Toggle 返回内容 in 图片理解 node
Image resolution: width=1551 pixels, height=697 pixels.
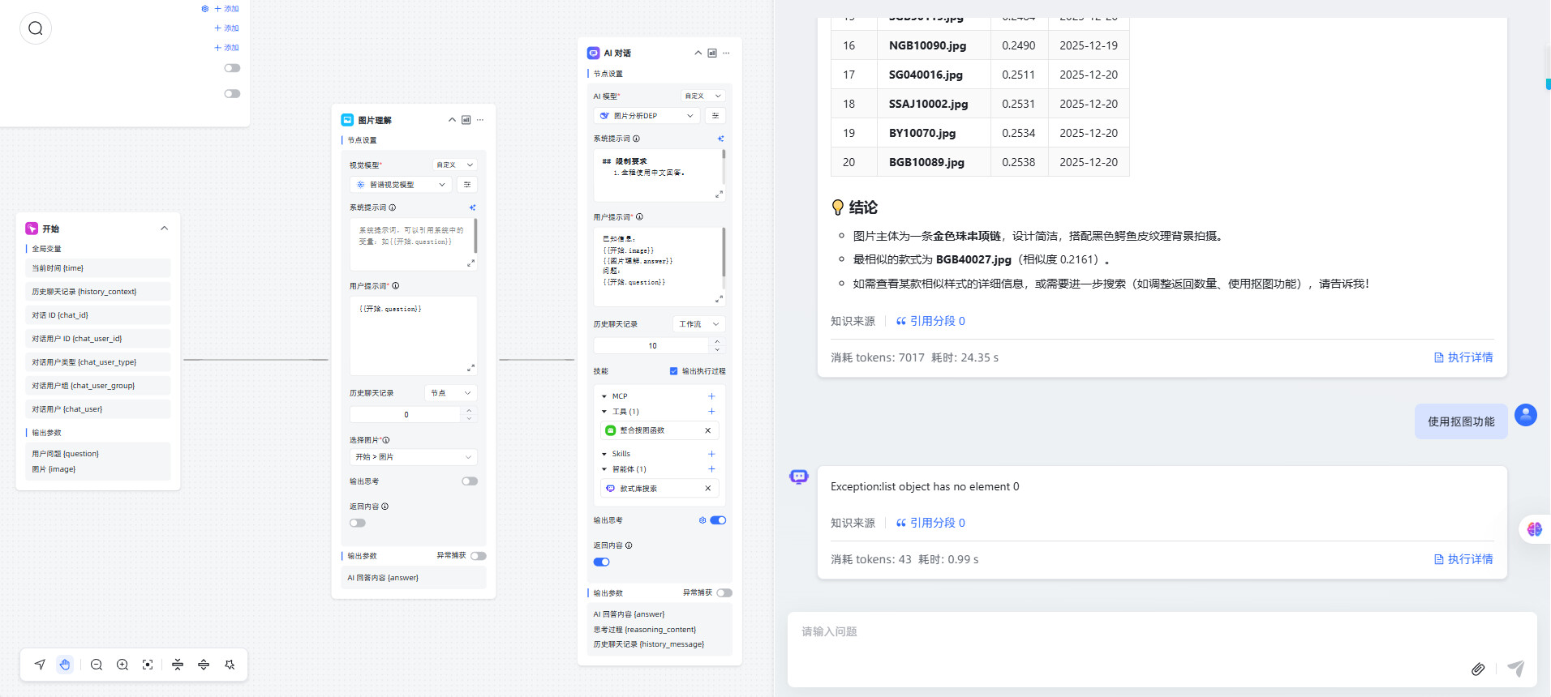pyautogui.click(x=358, y=523)
